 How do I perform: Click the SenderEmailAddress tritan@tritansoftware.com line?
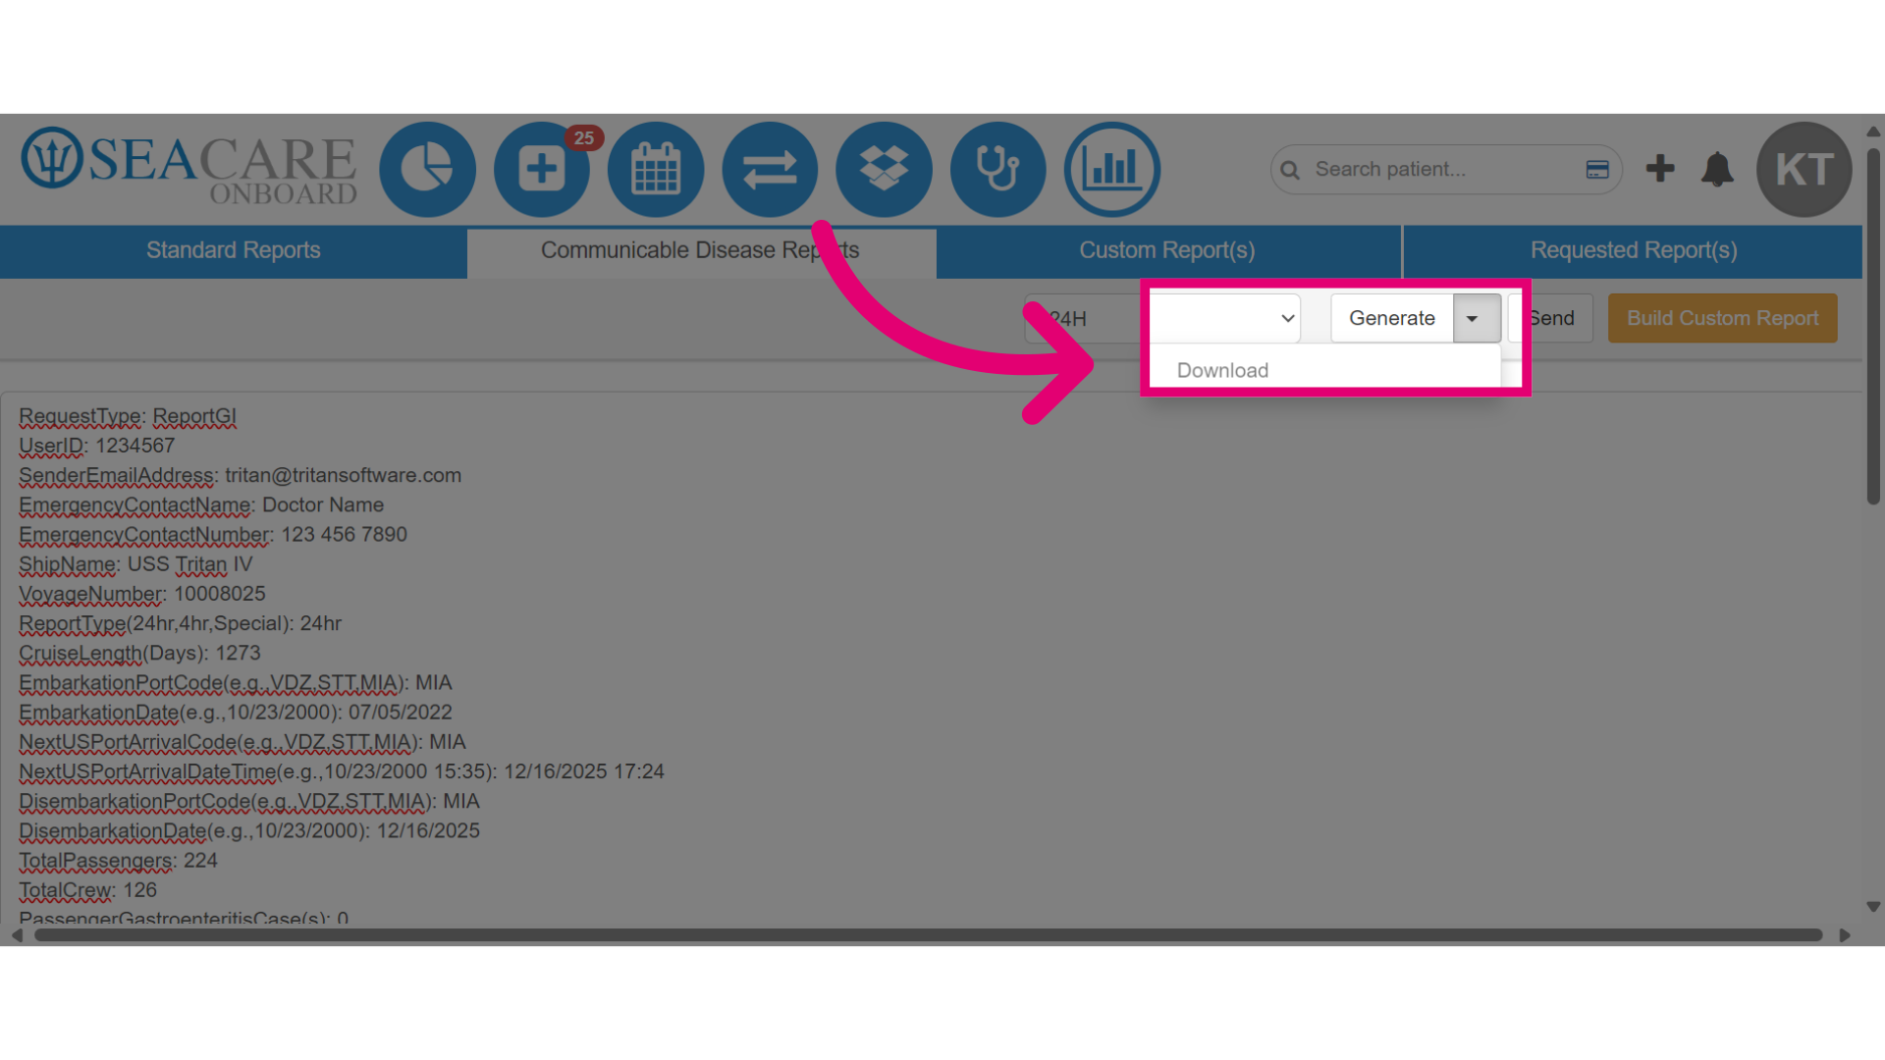[x=240, y=475]
